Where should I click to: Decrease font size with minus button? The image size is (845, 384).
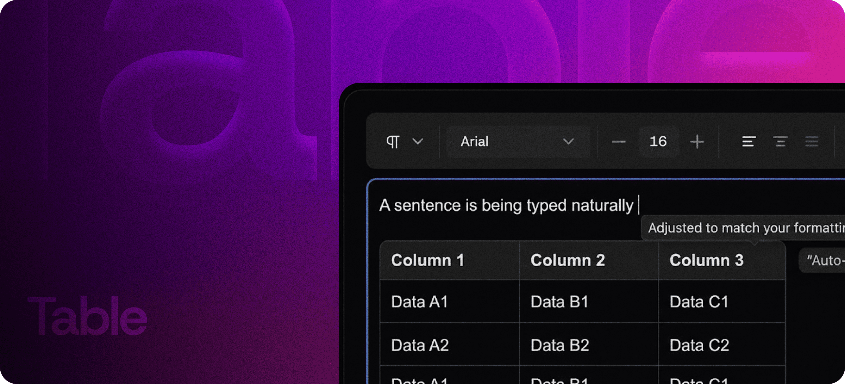coord(619,142)
